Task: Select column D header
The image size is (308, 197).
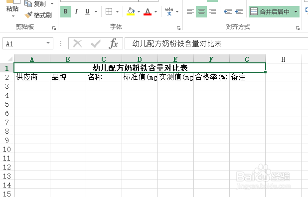Action: pos(140,59)
